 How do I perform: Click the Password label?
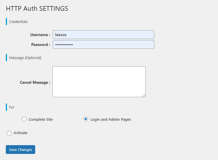(x=41, y=45)
